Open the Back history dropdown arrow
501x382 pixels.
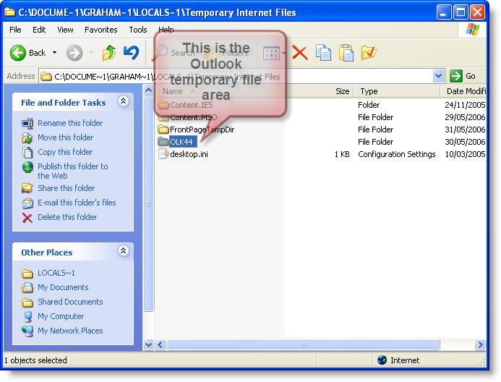coord(55,53)
